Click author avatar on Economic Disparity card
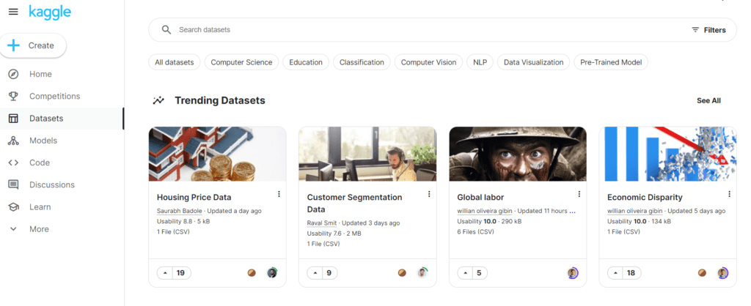This screenshot has height=306, width=751. pos(722,273)
